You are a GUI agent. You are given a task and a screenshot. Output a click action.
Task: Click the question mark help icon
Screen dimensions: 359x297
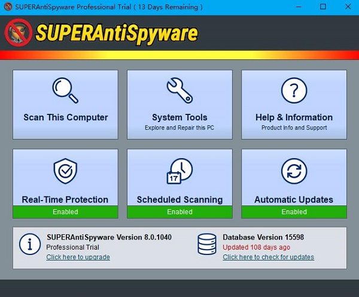294,90
